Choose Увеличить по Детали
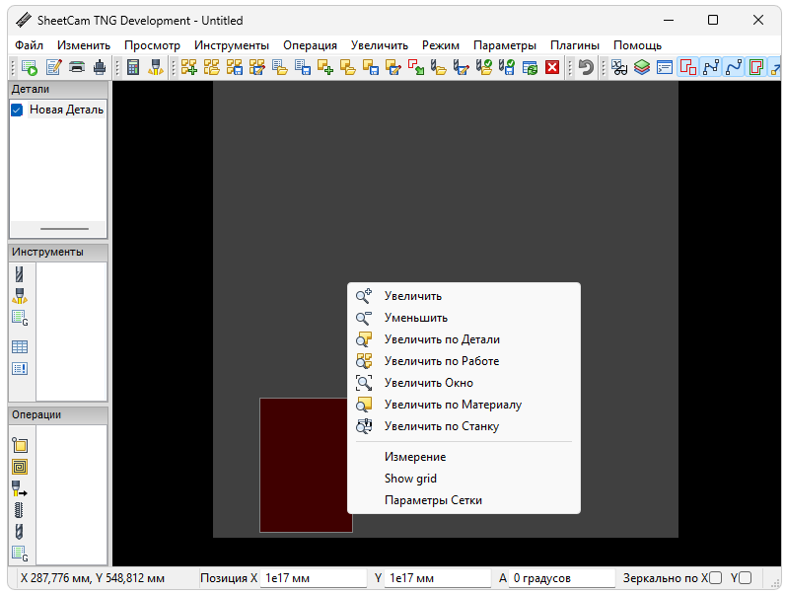Viewport: 785px width, 594px height. pos(464,339)
